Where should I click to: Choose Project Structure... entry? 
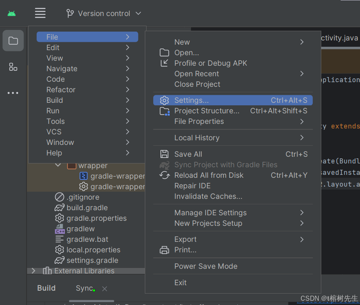point(233,111)
